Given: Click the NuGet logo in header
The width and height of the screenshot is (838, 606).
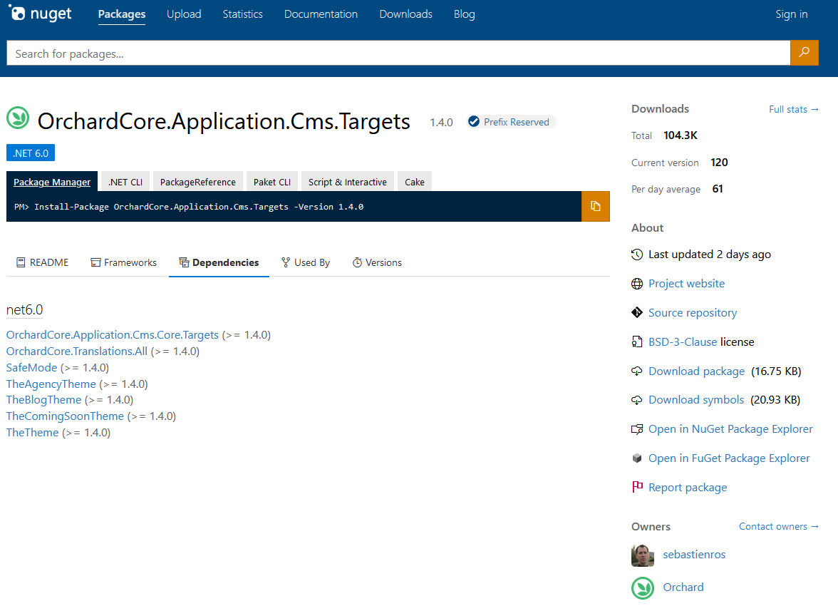Looking at the screenshot, I should (x=40, y=14).
